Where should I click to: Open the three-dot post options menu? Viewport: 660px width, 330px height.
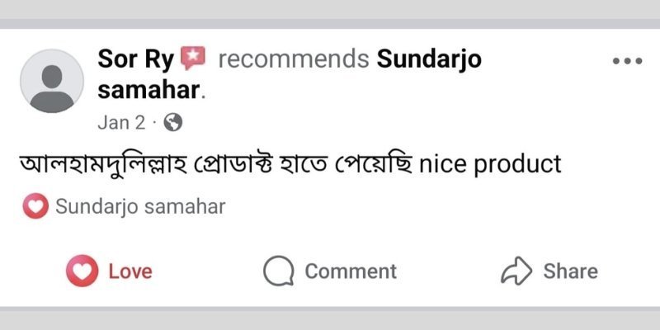click(627, 61)
